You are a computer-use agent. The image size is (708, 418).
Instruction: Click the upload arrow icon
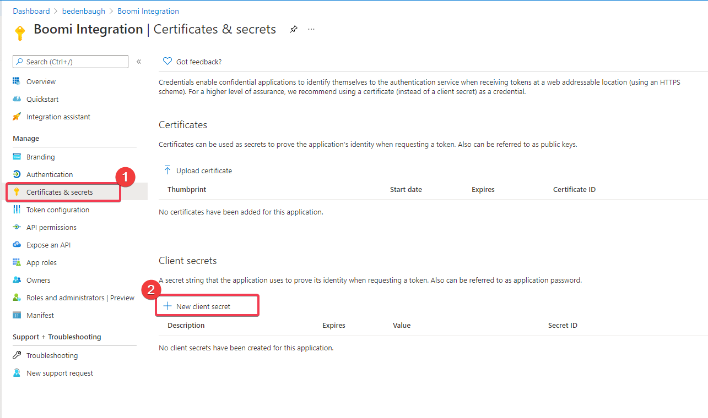(167, 170)
